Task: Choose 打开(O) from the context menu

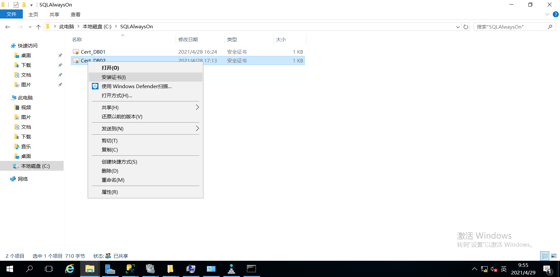Action: [145, 68]
